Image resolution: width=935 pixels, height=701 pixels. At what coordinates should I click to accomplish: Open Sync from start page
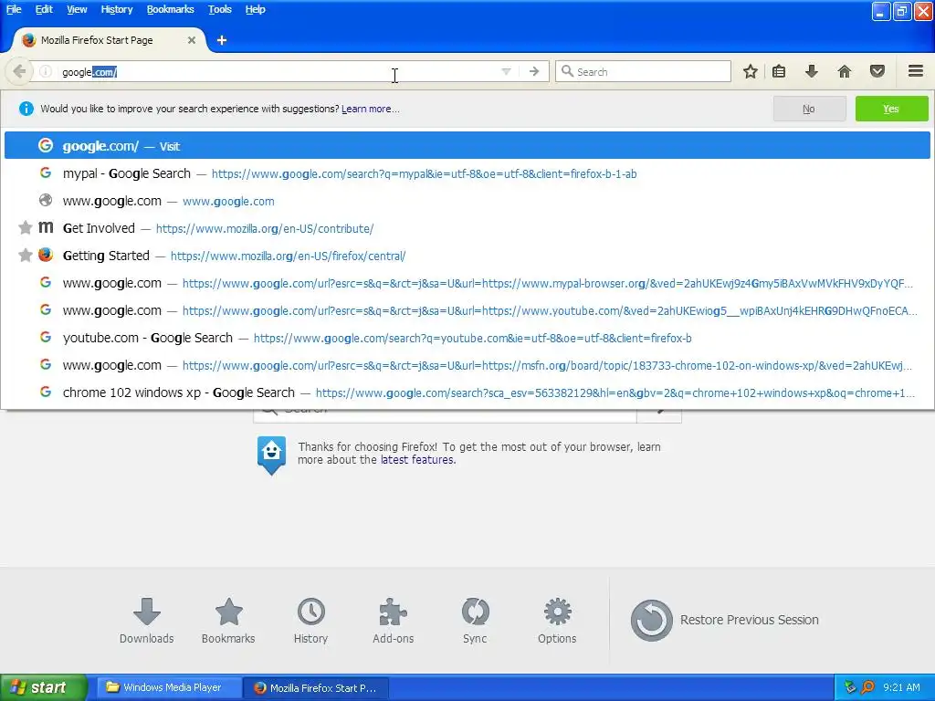[x=475, y=621]
